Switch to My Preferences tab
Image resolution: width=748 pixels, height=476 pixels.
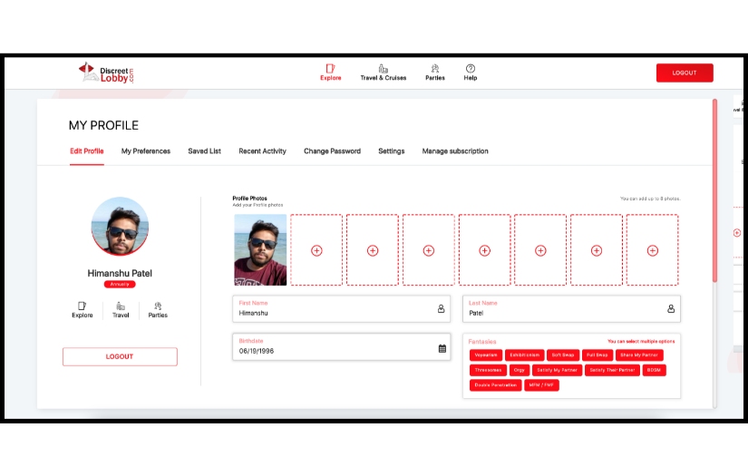pyautogui.click(x=145, y=151)
